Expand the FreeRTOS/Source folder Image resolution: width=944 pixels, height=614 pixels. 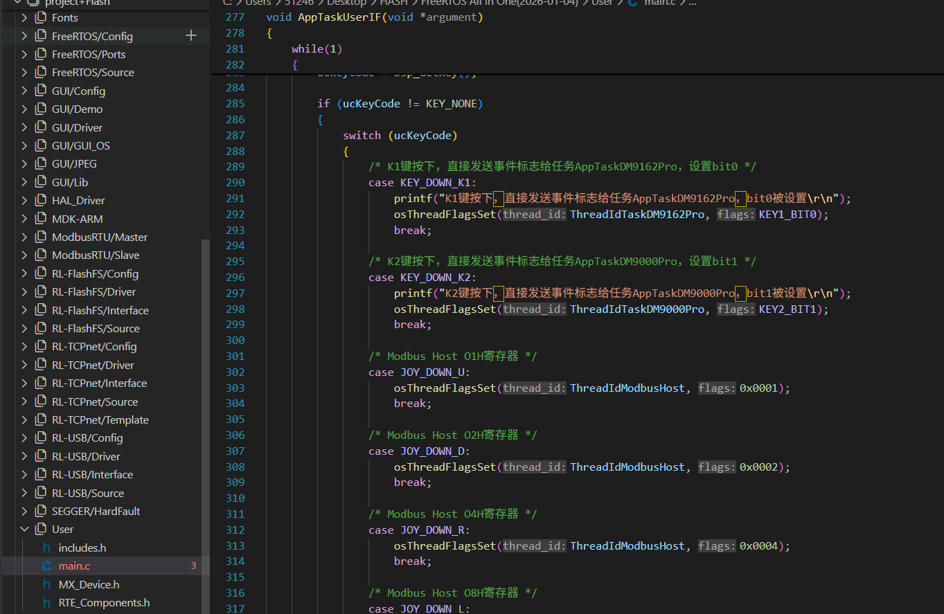(25, 73)
